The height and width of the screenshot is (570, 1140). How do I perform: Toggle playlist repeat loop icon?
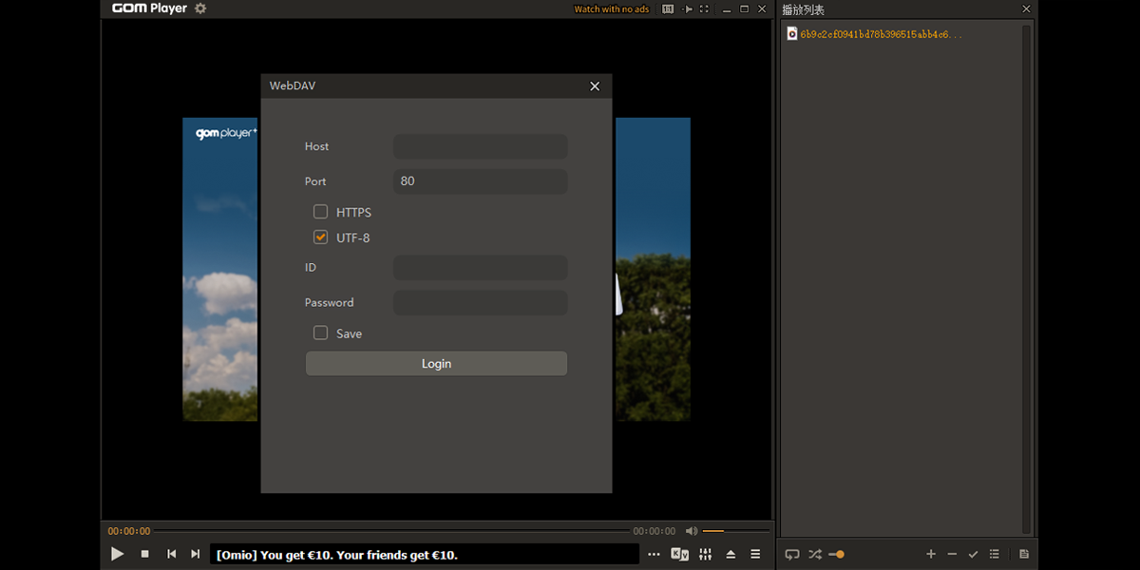coord(792,554)
